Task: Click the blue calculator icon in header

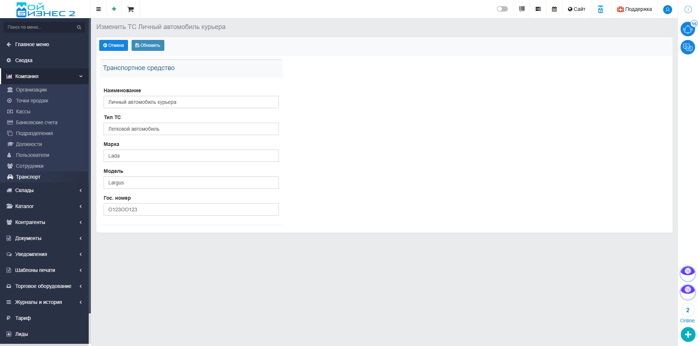Action: point(601,9)
